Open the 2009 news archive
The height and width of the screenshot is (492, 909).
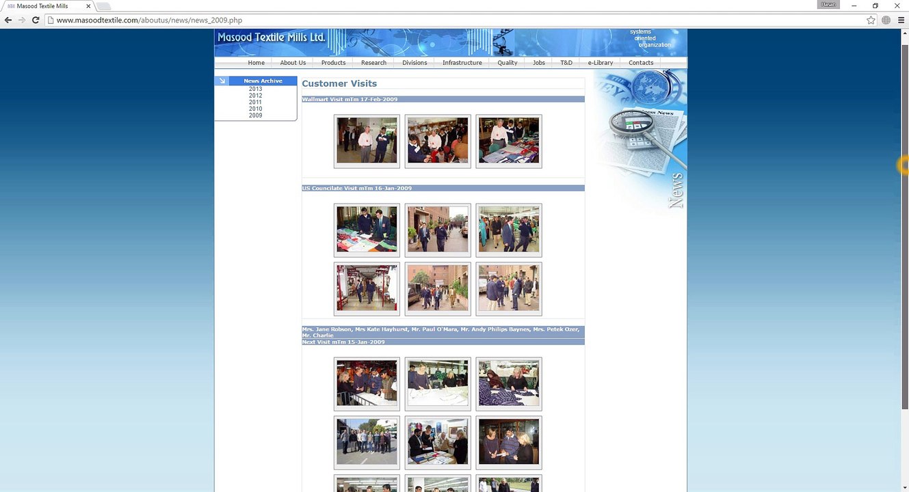pos(256,115)
